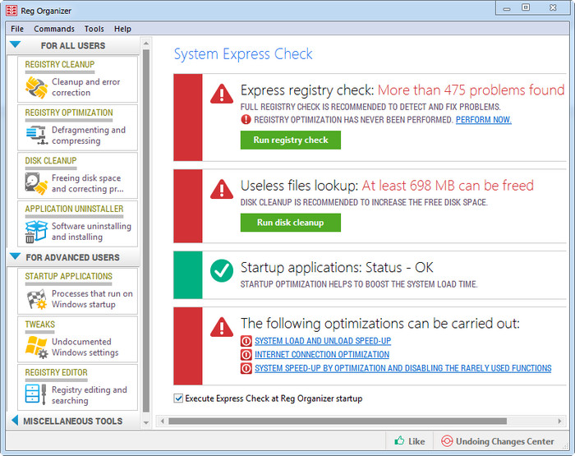575x456 pixels.
Task: Click the System Express Check title
Action: tap(243, 54)
